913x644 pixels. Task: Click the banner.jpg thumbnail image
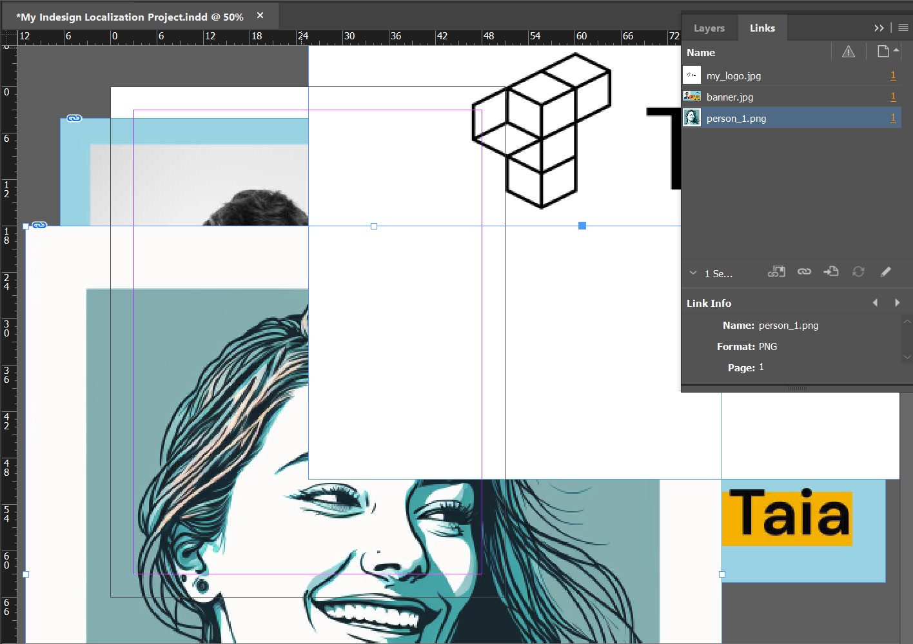[x=691, y=96]
